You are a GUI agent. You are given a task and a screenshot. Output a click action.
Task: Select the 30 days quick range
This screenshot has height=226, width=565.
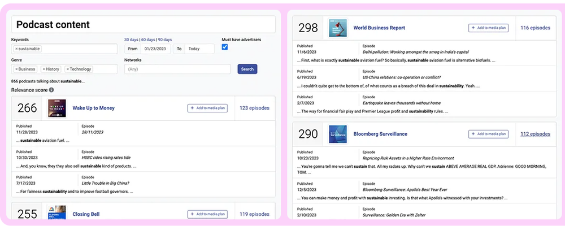(x=132, y=40)
